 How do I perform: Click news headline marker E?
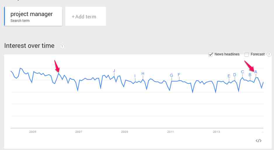pyautogui.click(x=229, y=76)
